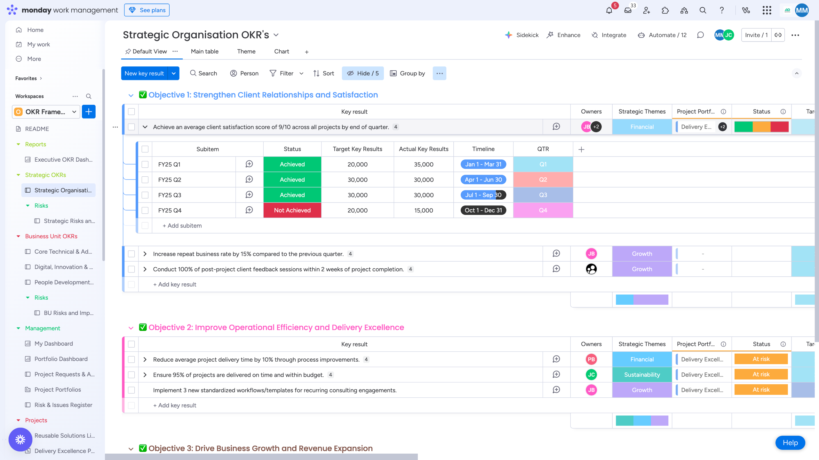Select the Reduce average project delivery row checkbox
Image resolution: width=819 pixels, height=460 pixels.
coord(131,359)
